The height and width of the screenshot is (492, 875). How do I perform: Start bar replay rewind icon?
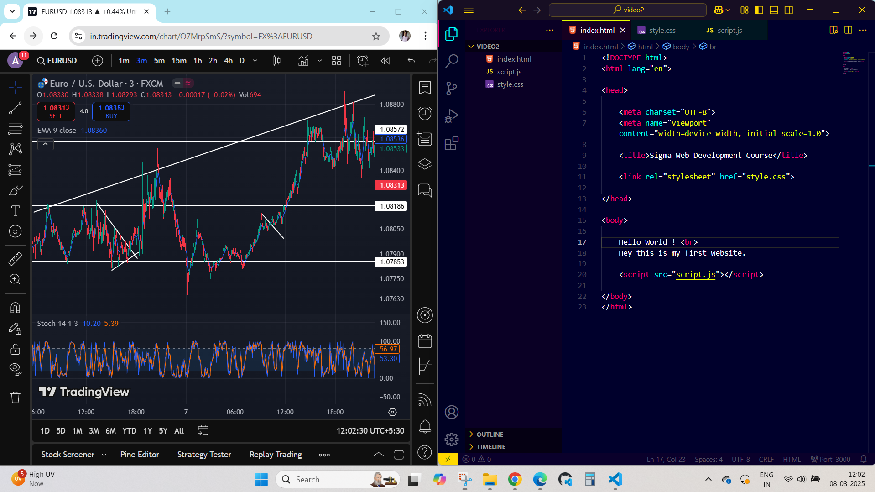[x=385, y=61]
